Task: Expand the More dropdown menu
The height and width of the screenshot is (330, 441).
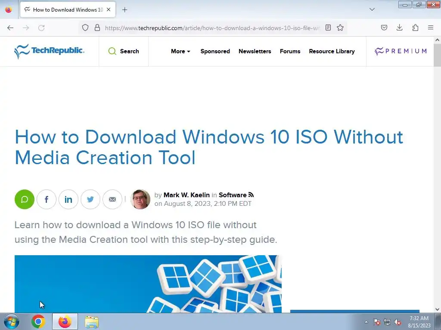Action: [180, 52]
